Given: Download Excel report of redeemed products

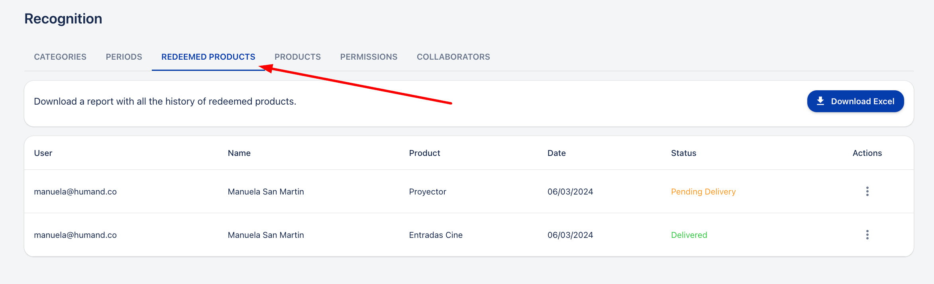Looking at the screenshot, I should (x=855, y=101).
